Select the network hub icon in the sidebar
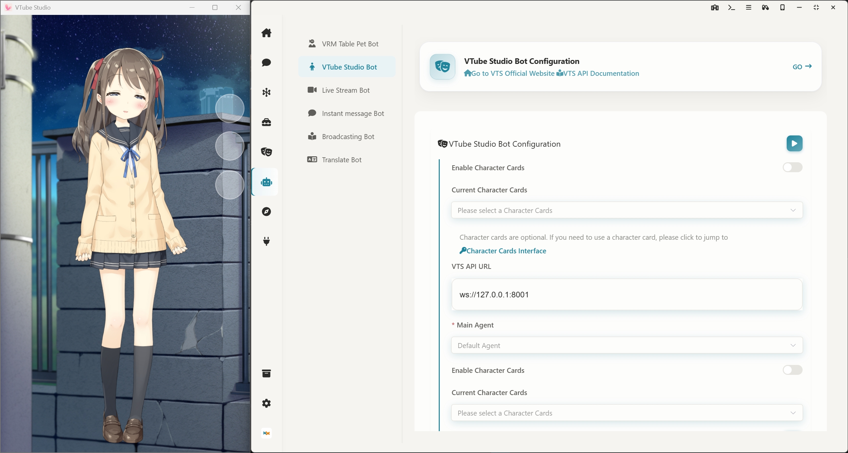848x453 pixels. pos(266,92)
